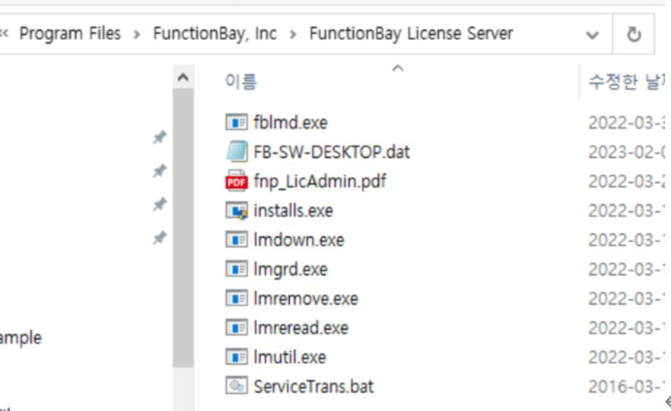The width and height of the screenshot is (671, 411).
Task: Click the fblmd.exe file icon
Action: [236, 123]
